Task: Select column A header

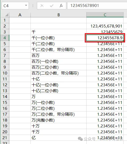Action: 20,15
